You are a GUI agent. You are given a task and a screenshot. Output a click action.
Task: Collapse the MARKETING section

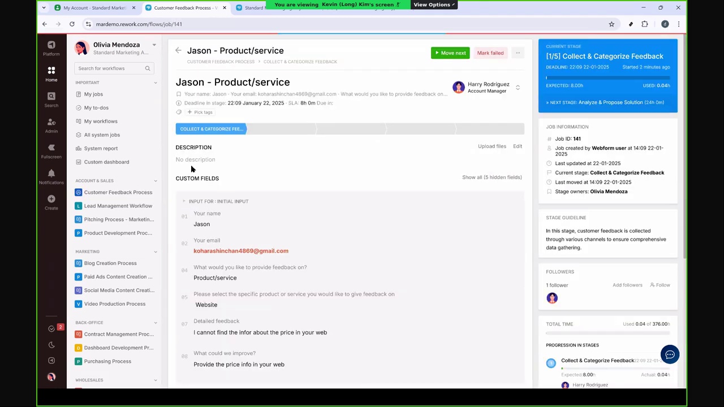click(x=156, y=252)
